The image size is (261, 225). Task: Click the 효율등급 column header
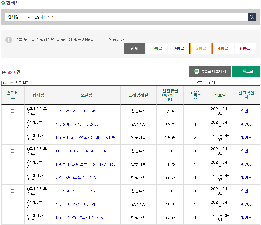tap(195, 95)
